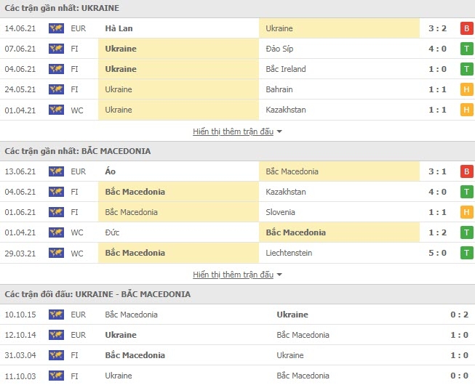Expand more Ukraine matches via Hiển thị thêm trận đấu
This screenshot has width=475, height=385.
pos(233,131)
